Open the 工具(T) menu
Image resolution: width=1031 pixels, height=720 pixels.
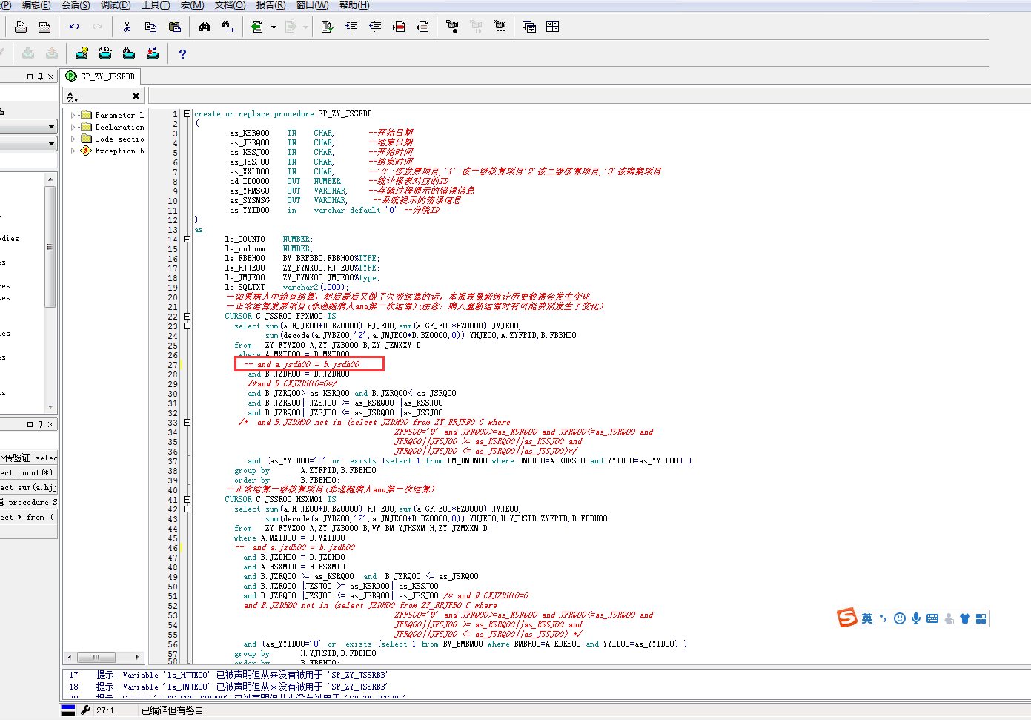pyautogui.click(x=156, y=5)
